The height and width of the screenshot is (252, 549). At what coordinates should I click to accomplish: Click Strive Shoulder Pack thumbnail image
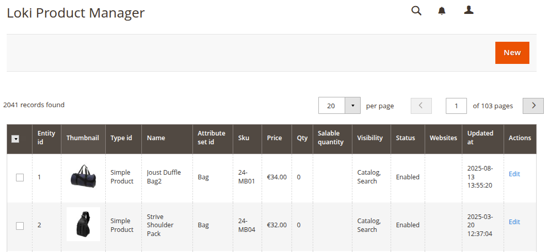(x=83, y=225)
